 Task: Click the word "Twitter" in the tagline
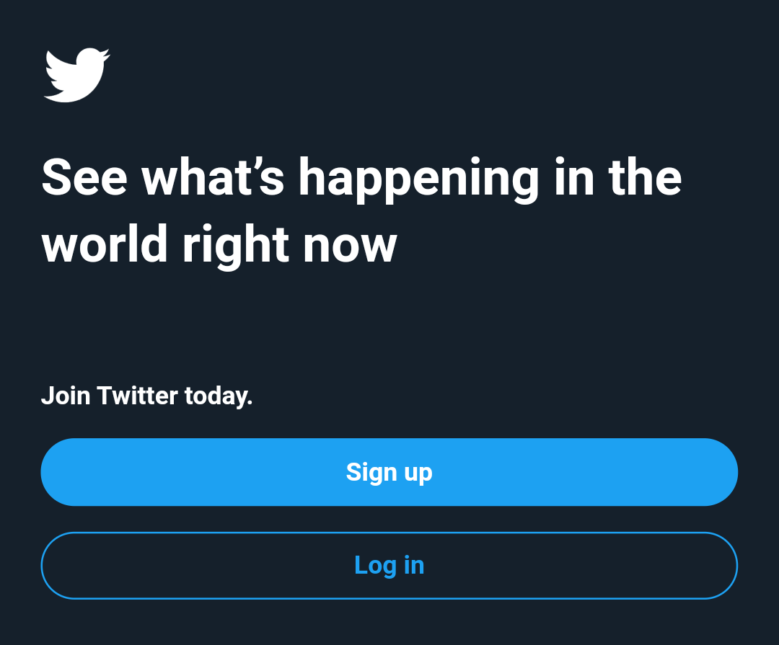[137, 396]
